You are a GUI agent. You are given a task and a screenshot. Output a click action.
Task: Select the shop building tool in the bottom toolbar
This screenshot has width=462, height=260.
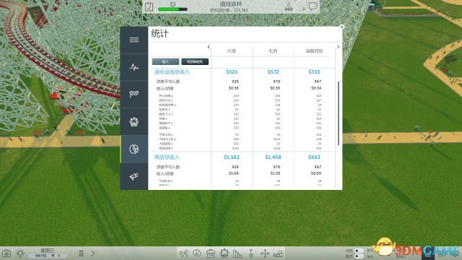tap(210, 253)
